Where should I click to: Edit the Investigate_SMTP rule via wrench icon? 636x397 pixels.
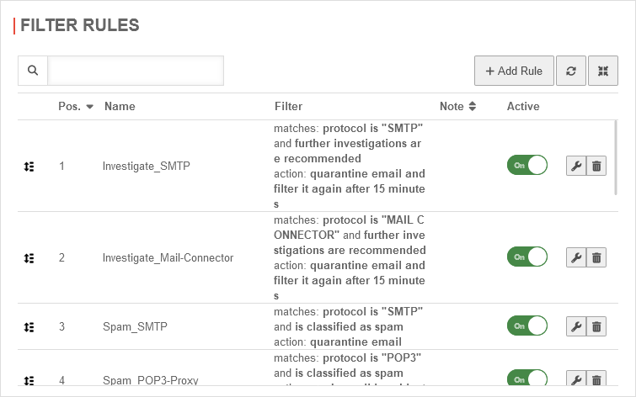point(576,166)
